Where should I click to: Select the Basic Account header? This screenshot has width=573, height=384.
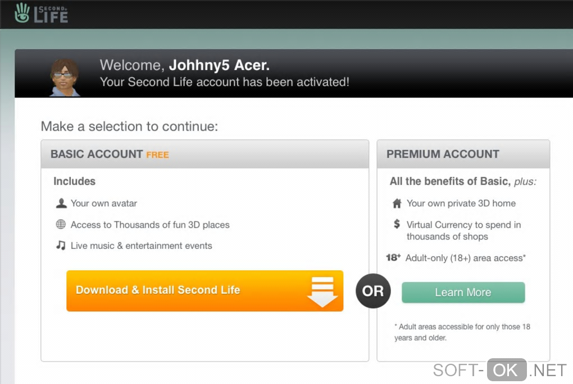pos(97,154)
